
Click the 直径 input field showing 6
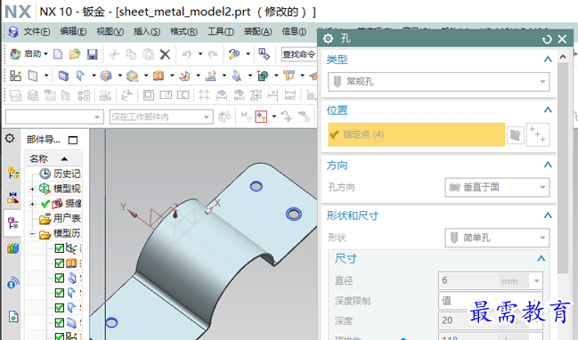point(468,281)
